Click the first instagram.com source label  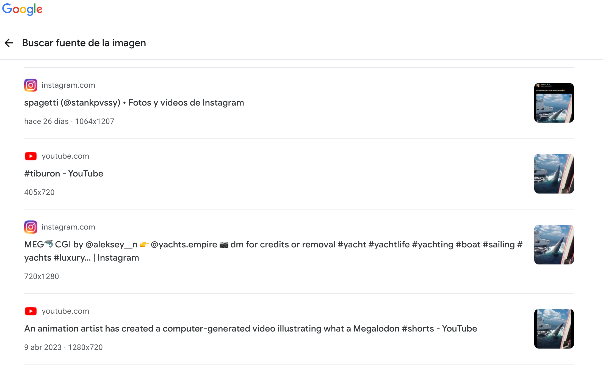[x=68, y=85]
